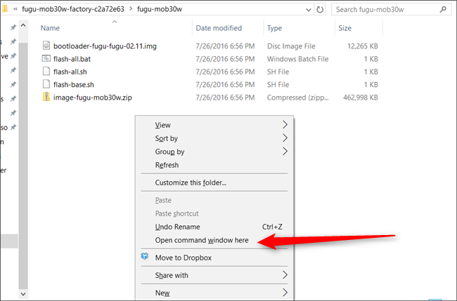Image resolution: width=457 pixels, height=301 pixels.
Task: Open the View menu entry label
Action: tap(162, 125)
